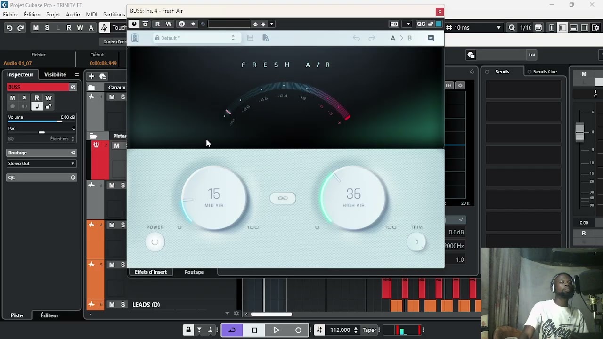The width and height of the screenshot is (603, 339).
Task: Open the MIDI menu
Action: coord(91,15)
